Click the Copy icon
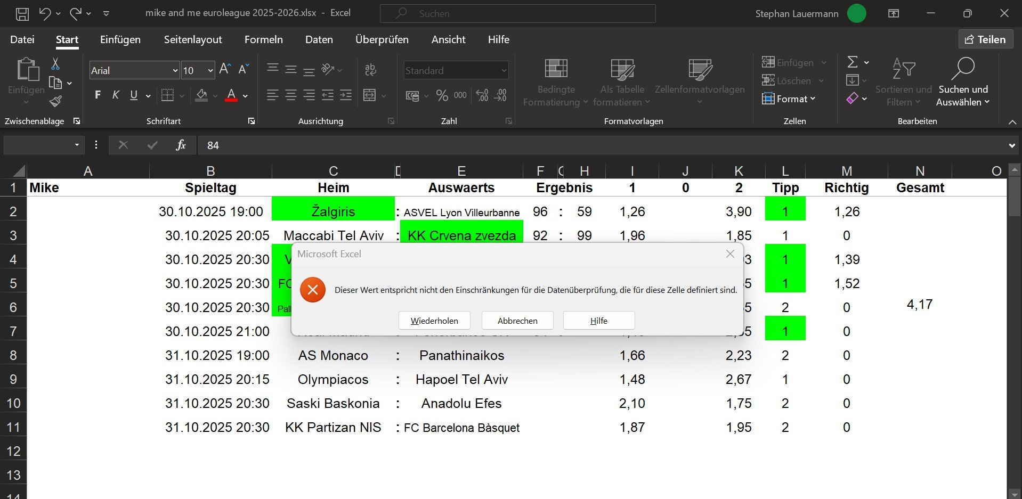This screenshot has height=499, width=1022. 55,83
